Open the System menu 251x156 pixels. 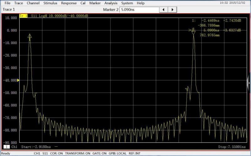[127, 3]
